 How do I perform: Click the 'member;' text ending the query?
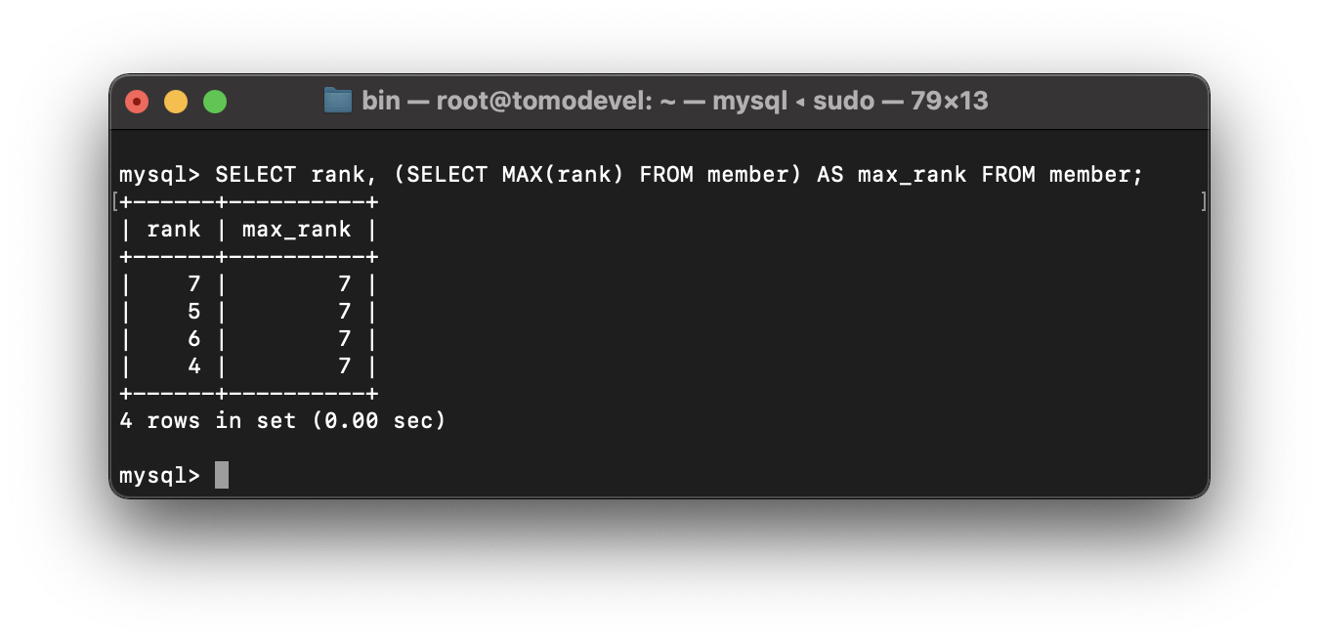1096,175
